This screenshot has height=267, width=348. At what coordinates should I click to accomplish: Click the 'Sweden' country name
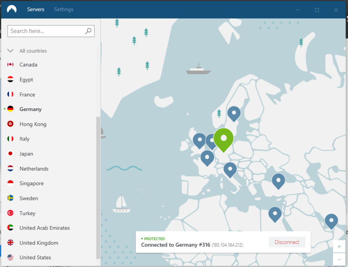click(29, 198)
